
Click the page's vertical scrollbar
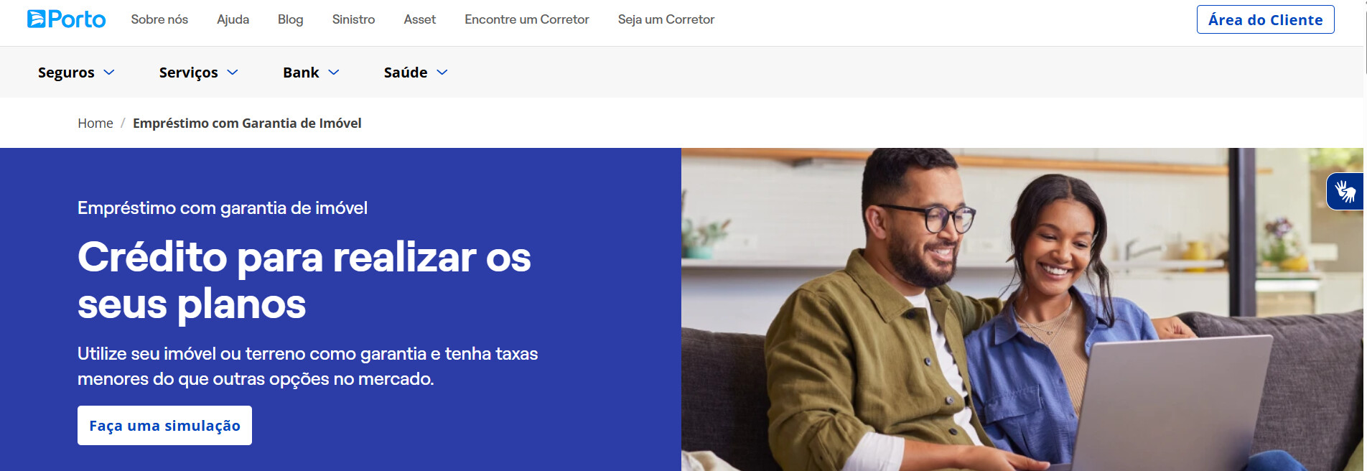[x=1365, y=235]
